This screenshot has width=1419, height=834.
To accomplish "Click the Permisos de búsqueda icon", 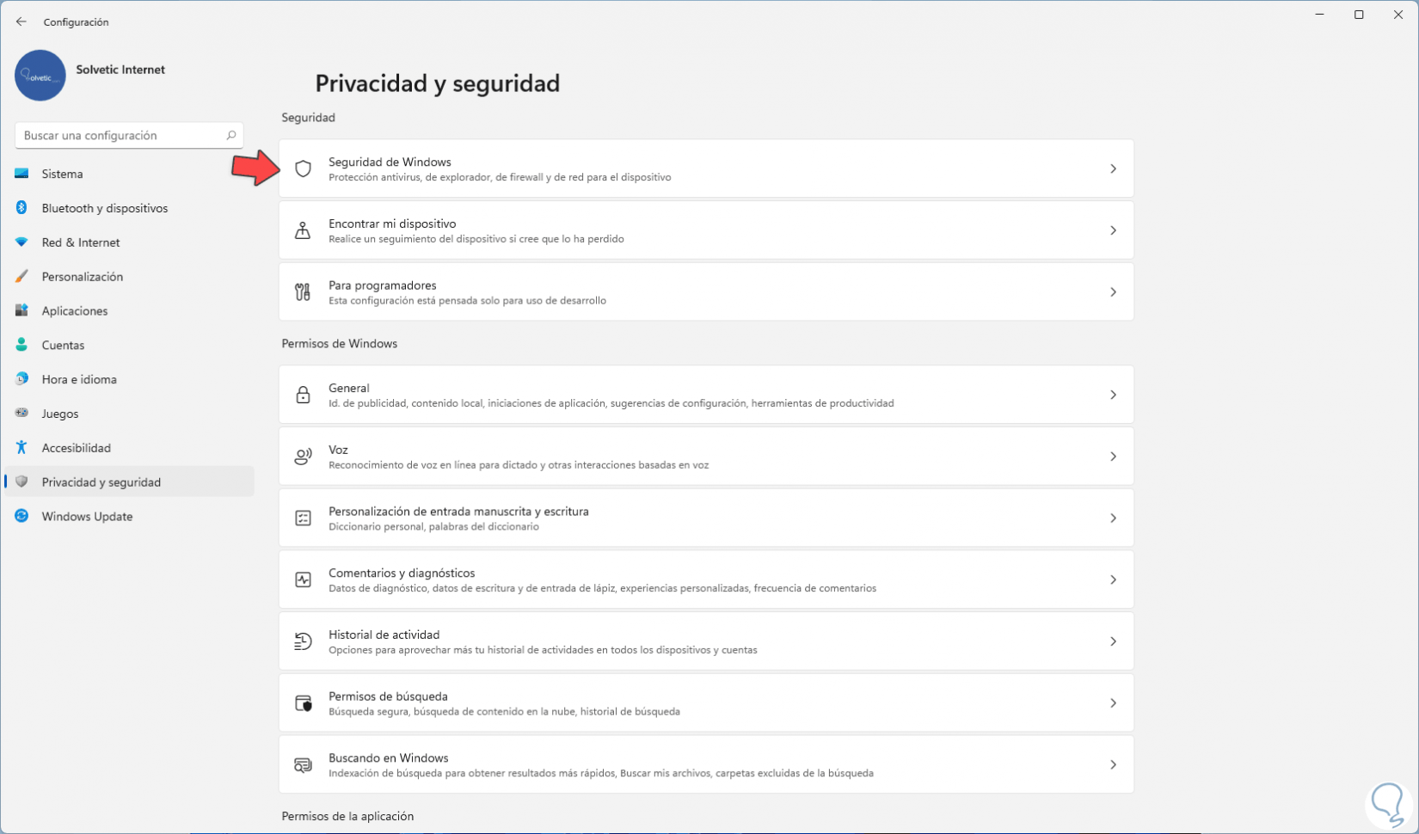I will (x=303, y=703).
